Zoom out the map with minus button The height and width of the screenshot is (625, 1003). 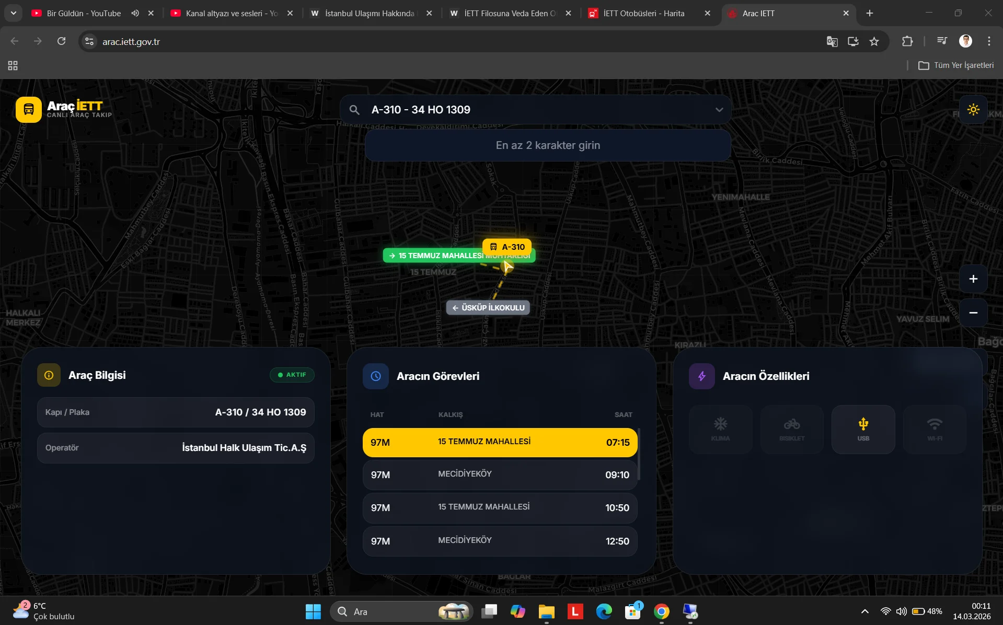click(x=973, y=312)
